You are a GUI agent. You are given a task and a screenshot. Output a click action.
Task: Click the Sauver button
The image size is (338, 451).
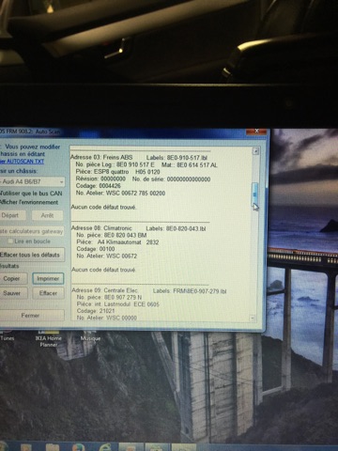click(x=12, y=293)
